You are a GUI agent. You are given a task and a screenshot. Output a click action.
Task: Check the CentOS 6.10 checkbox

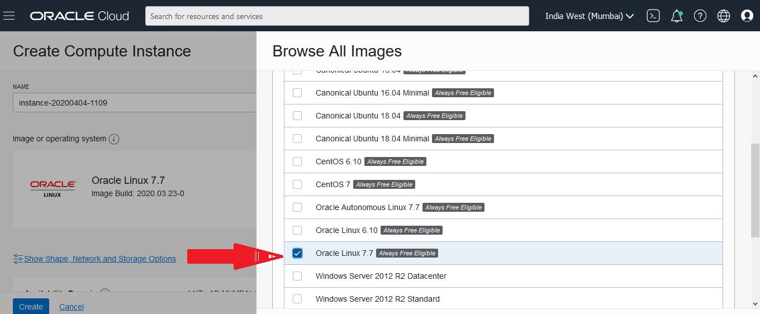(x=297, y=161)
